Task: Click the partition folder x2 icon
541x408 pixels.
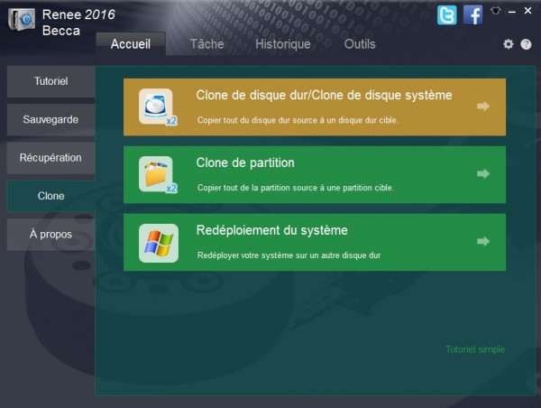Action: (158, 174)
